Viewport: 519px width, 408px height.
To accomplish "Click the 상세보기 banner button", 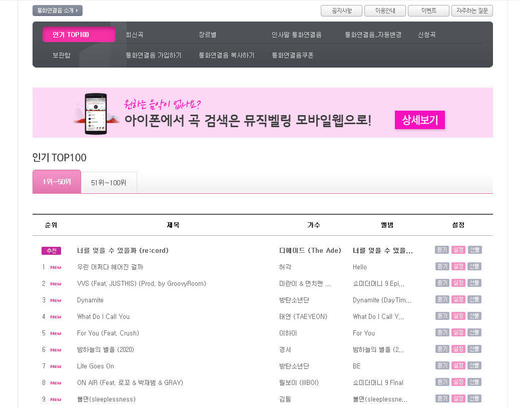I will [x=419, y=120].
